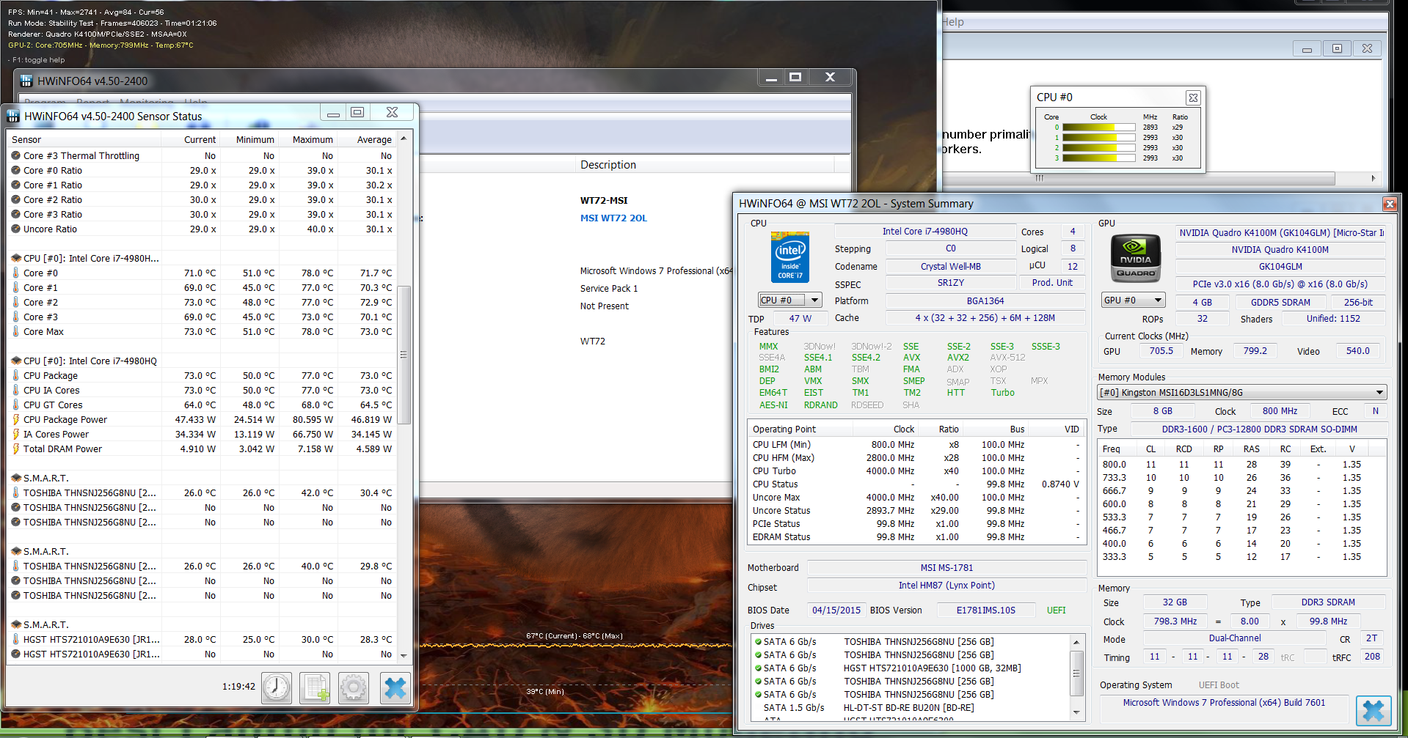The image size is (1408, 738).
Task: Click the Average column header
Action: (x=367, y=139)
